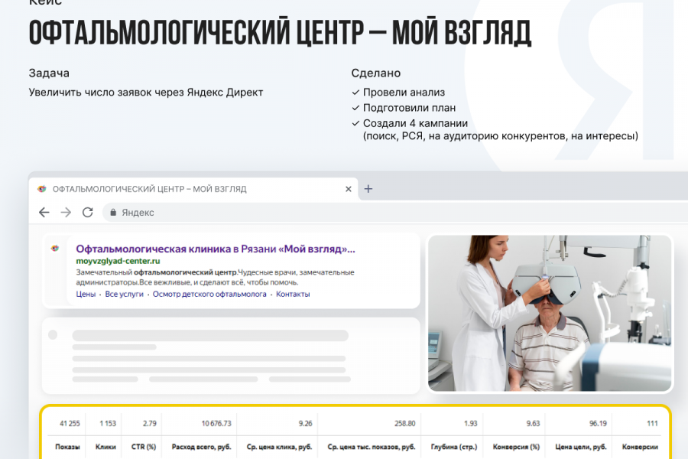The width and height of the screenshot is (688, 459).
Task: Click the Ср. цена клика, руб. label
Action: pyautogui.click(x=279, y=447)
